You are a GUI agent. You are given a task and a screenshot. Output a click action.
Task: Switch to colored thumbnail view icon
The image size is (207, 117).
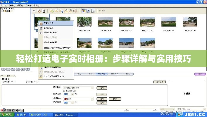[x=83, y=11]
